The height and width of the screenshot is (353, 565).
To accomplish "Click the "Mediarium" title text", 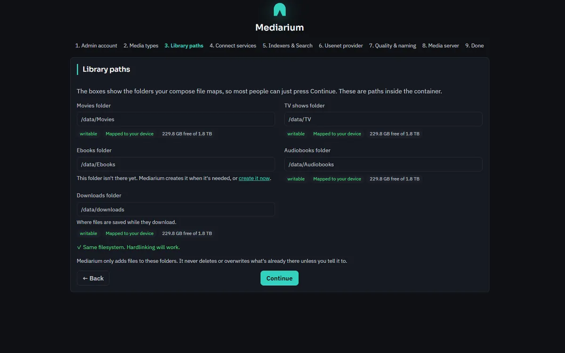I will click(x=280, y=27).
